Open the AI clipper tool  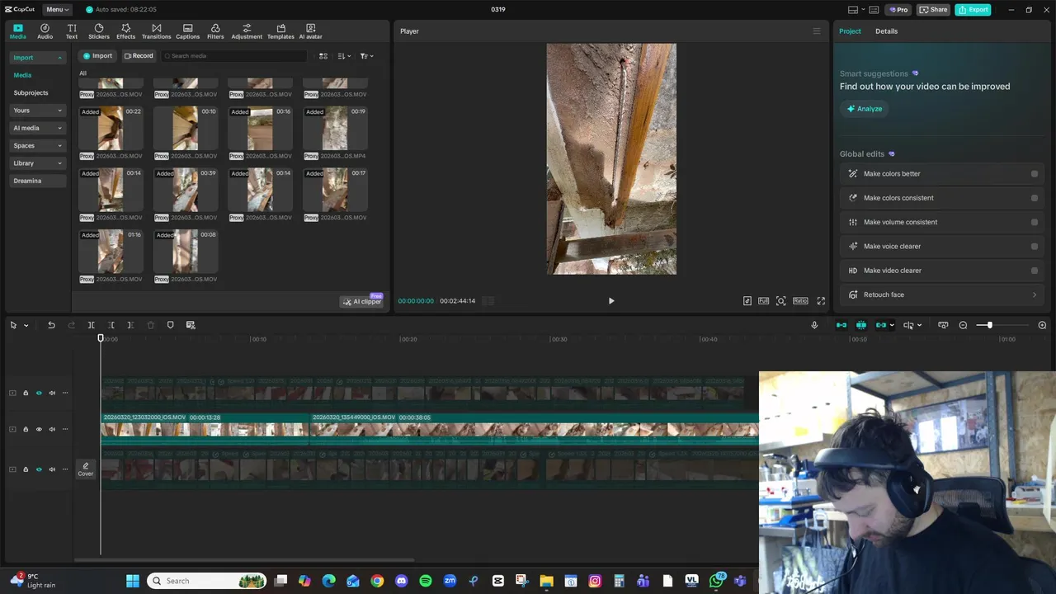362,302
